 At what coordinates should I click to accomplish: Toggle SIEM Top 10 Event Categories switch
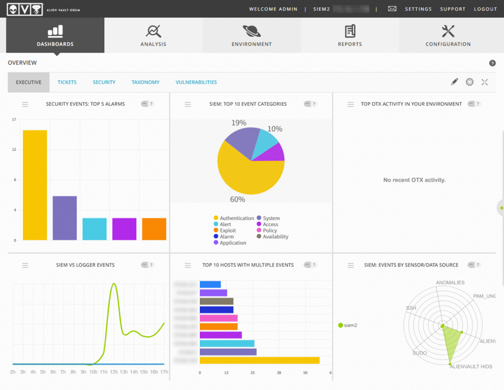[x=308, y=104]
